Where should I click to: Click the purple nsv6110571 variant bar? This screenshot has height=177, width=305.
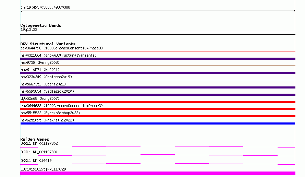158,73
